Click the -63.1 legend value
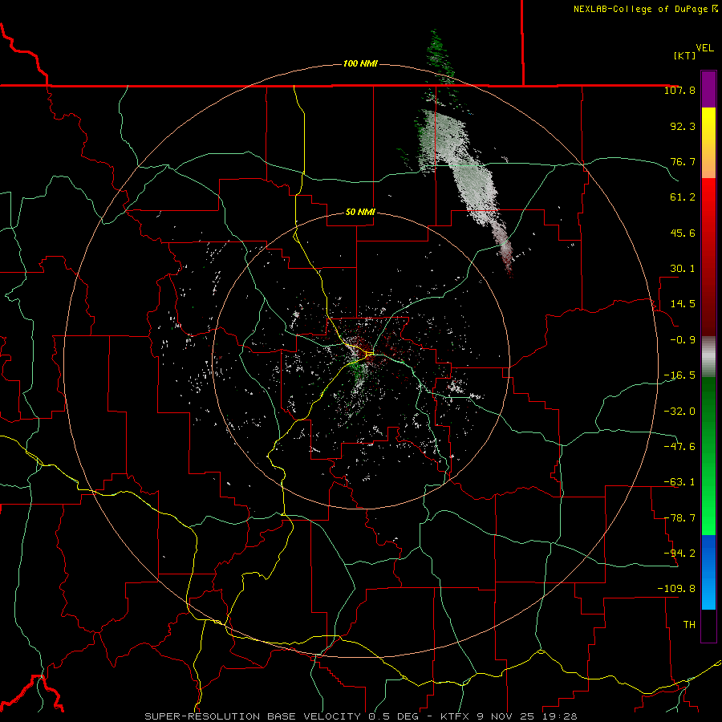The height and width of the screenshot is (722, 722). tap(679, 482)
